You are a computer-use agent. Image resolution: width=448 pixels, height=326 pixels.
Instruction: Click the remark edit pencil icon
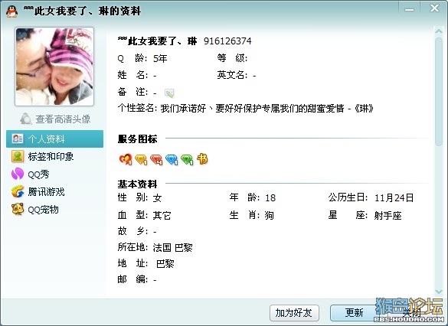tap(169, 93)
